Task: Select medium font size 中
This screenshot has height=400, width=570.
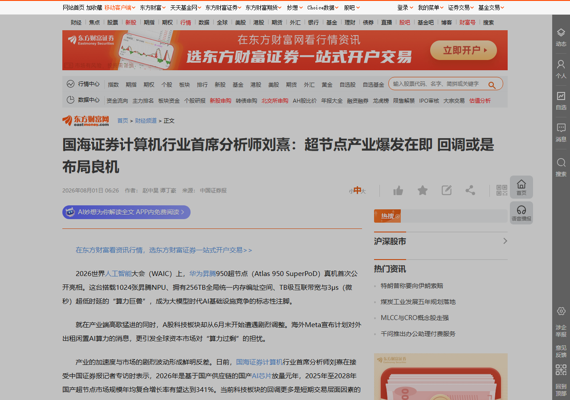Action: [357, 191]
